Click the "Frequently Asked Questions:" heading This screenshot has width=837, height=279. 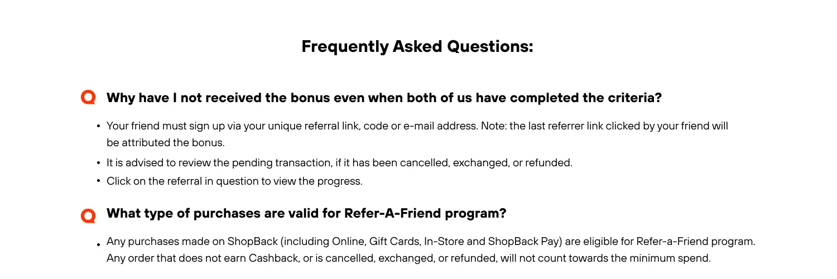(x=417, y=46)
